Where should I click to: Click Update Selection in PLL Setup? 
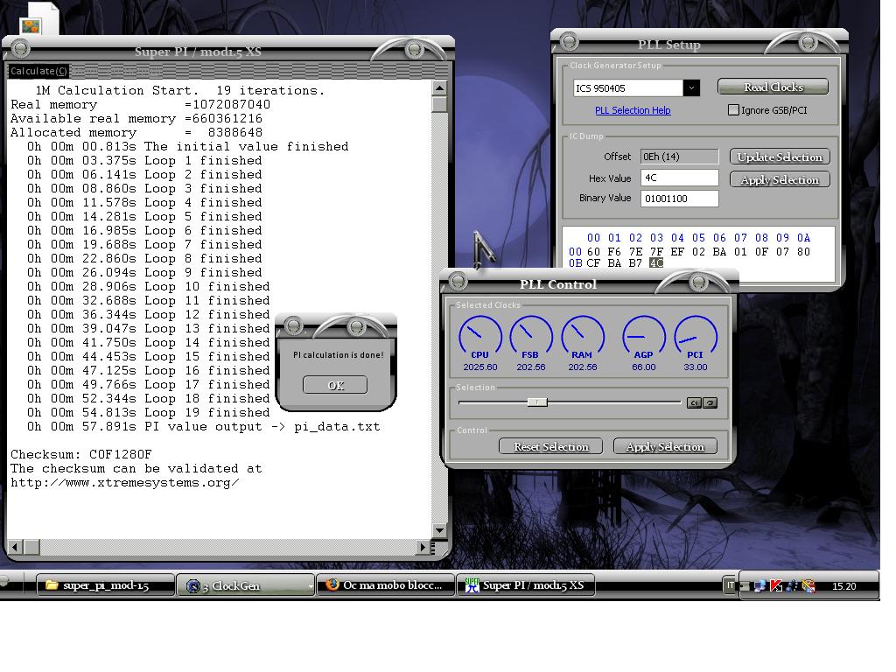point(780,157)
